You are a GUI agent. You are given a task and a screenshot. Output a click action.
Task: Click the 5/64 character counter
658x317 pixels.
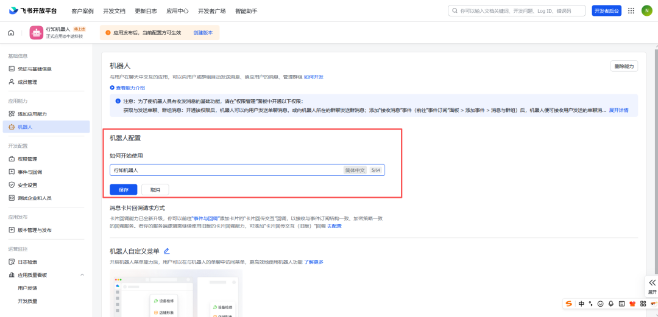375,170
